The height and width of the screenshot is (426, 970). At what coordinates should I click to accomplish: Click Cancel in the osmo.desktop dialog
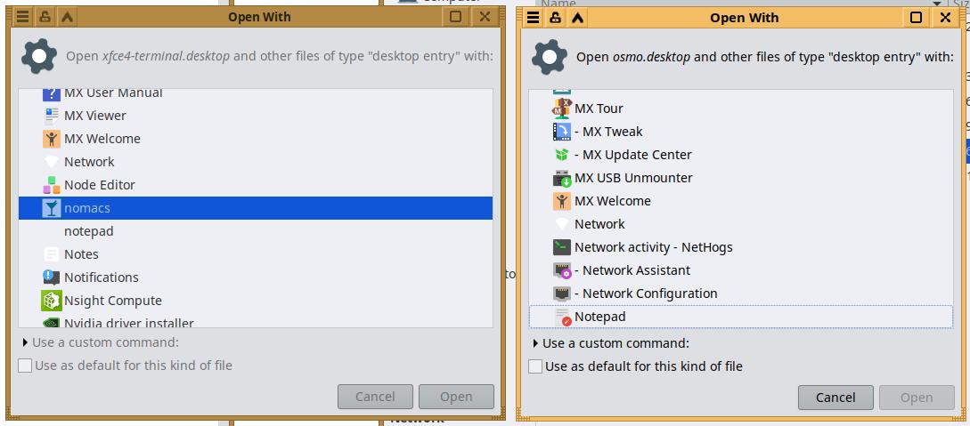(836, 398)
